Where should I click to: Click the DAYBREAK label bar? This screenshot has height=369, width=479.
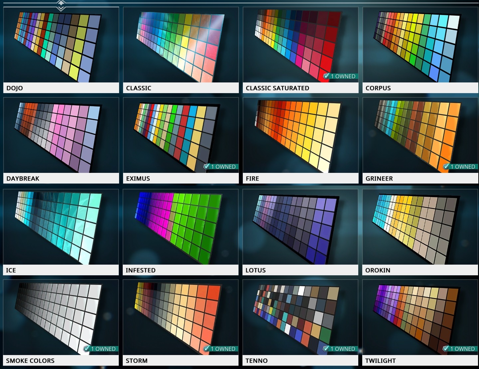pos(61,179)
